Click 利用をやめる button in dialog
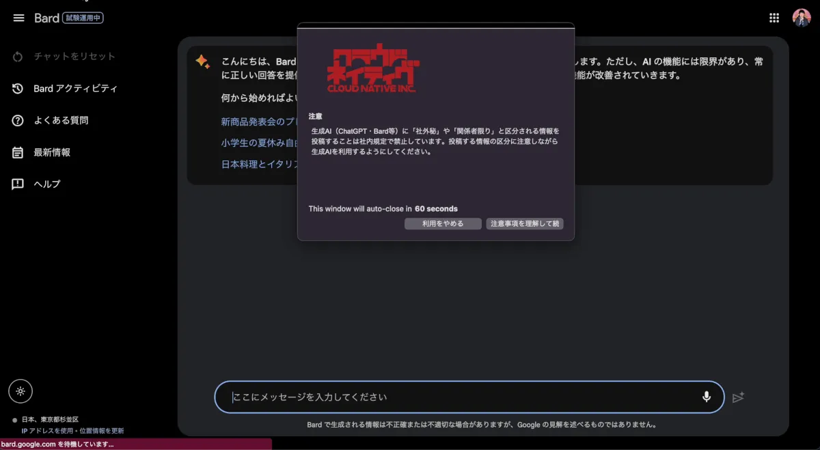Screen dimensions: 820x450 [443, 223]
